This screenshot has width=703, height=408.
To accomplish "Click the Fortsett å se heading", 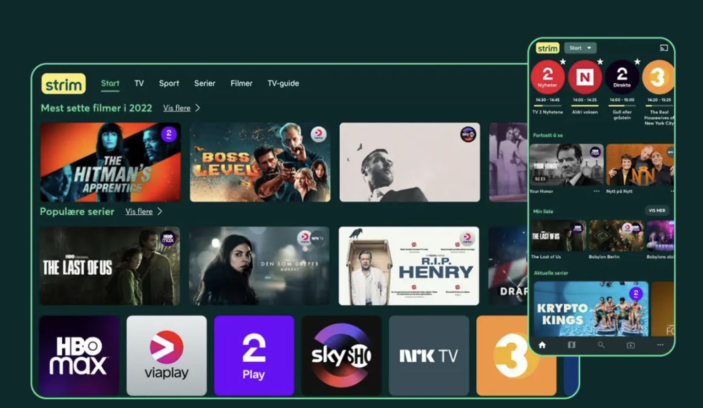I will [548, 135].
